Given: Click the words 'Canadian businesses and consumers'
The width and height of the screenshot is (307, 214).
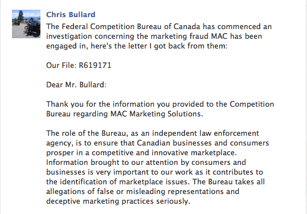Looking at the screenshot, I should click(x=203, y=143).
